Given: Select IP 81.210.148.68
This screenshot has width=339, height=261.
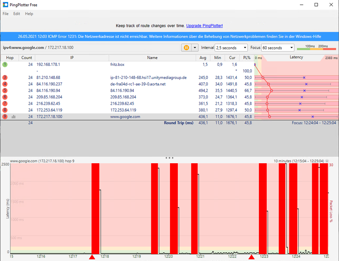Looking at the screenshot, I should [x=48, y=77].
